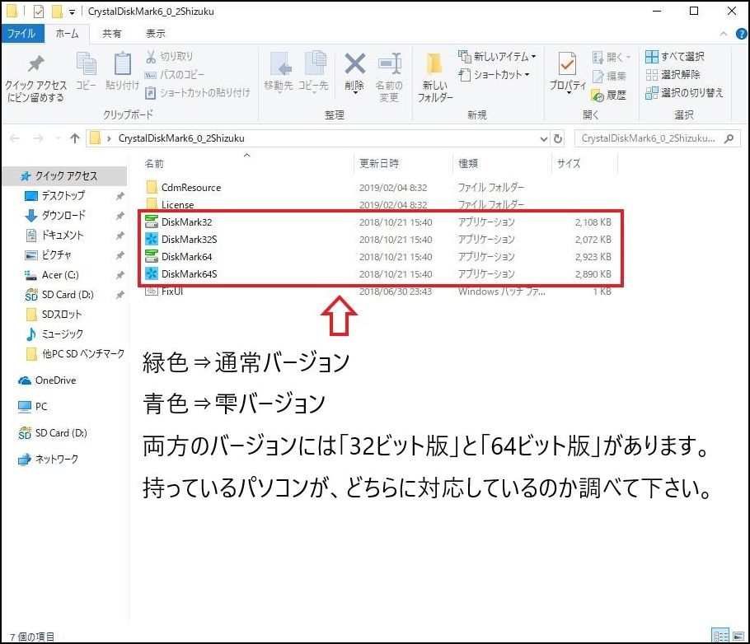The image size is (750, 644).
Task: Click the Delete (削除) X icon
Action: pos(355,63)
